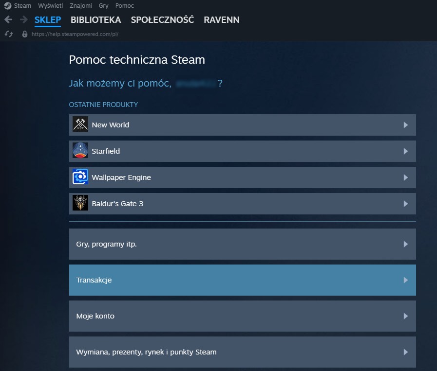Image resolution: width=437 pixels, height=371 pixels.
Task: Select New World support entry
Action: (243, 125)
